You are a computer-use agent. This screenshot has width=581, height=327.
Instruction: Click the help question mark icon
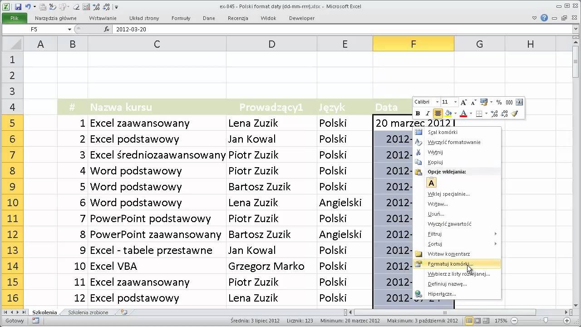[544, 18]
